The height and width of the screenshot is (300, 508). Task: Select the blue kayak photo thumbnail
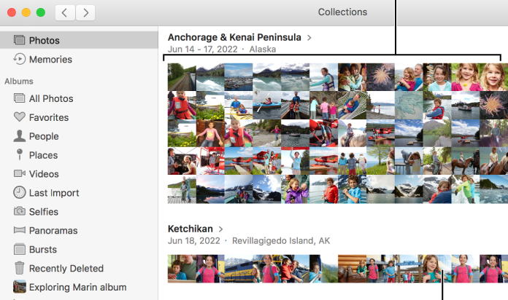(266, 105)
